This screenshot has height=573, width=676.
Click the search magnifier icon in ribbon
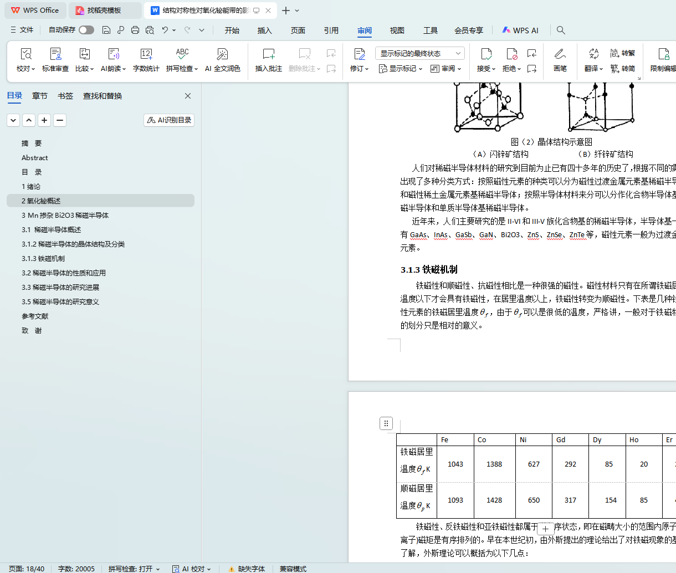point(561,30)
